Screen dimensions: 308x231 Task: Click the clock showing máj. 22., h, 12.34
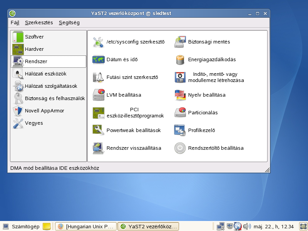click(274, 227)
